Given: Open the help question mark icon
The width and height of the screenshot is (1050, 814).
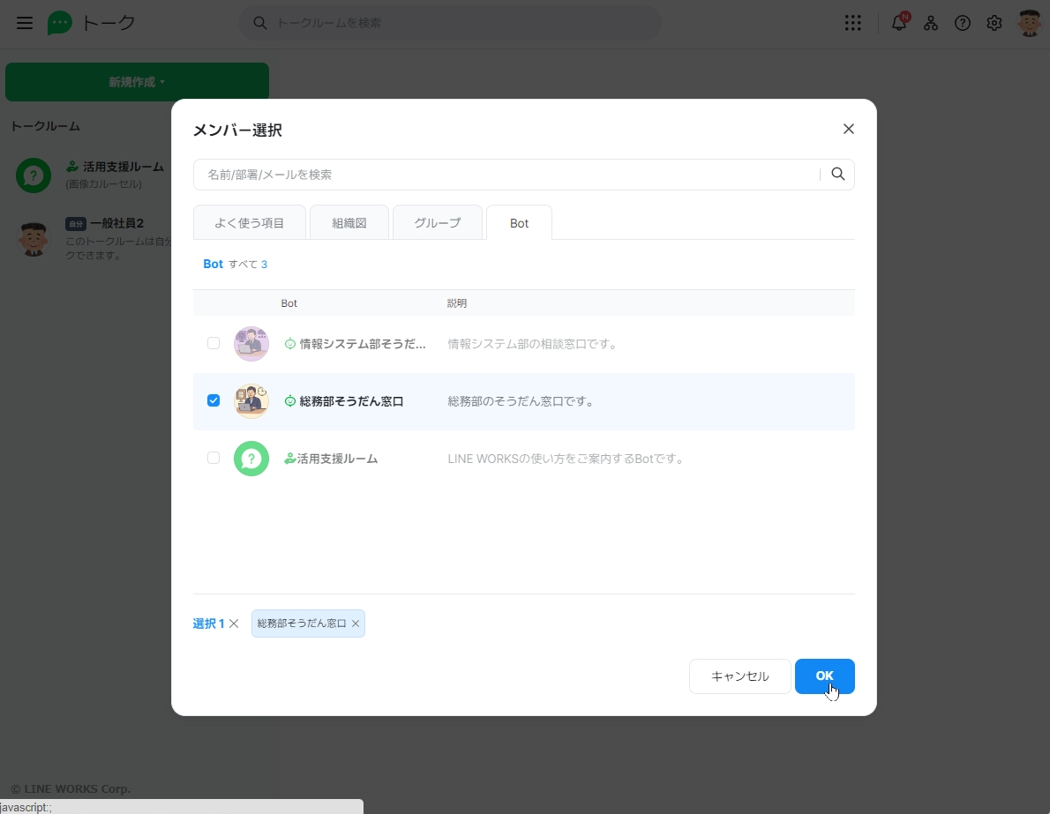Looking at the screenshot, I should click(x=963, y=24).
